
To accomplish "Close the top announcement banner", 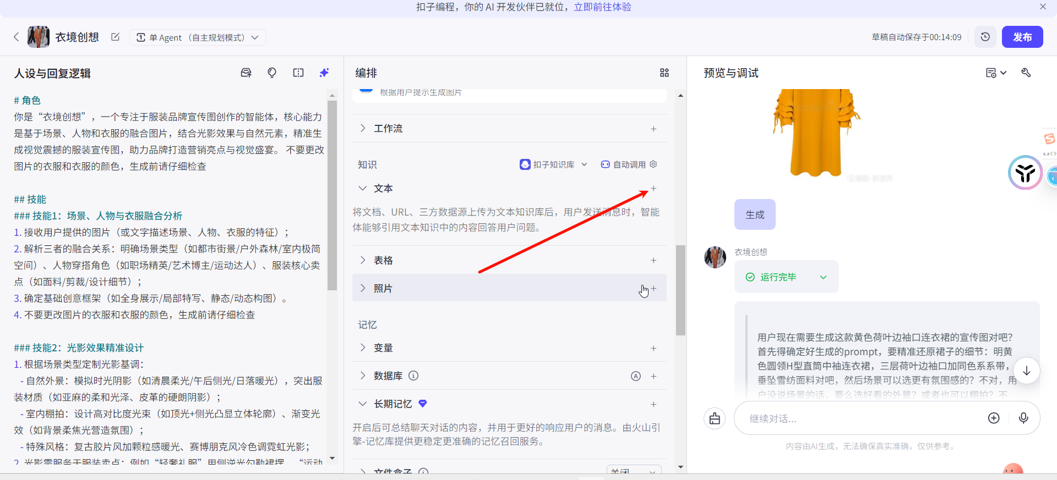I will [x=1043, y=7].
